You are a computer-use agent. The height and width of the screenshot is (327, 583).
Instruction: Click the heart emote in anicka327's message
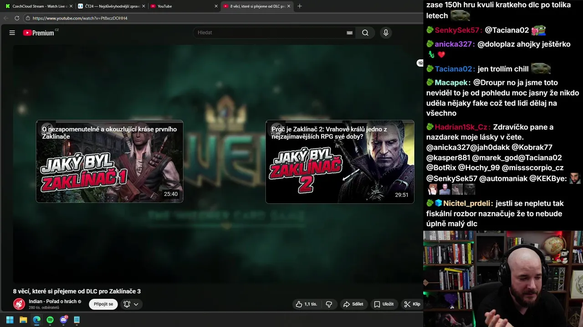(x=441, y=54)
